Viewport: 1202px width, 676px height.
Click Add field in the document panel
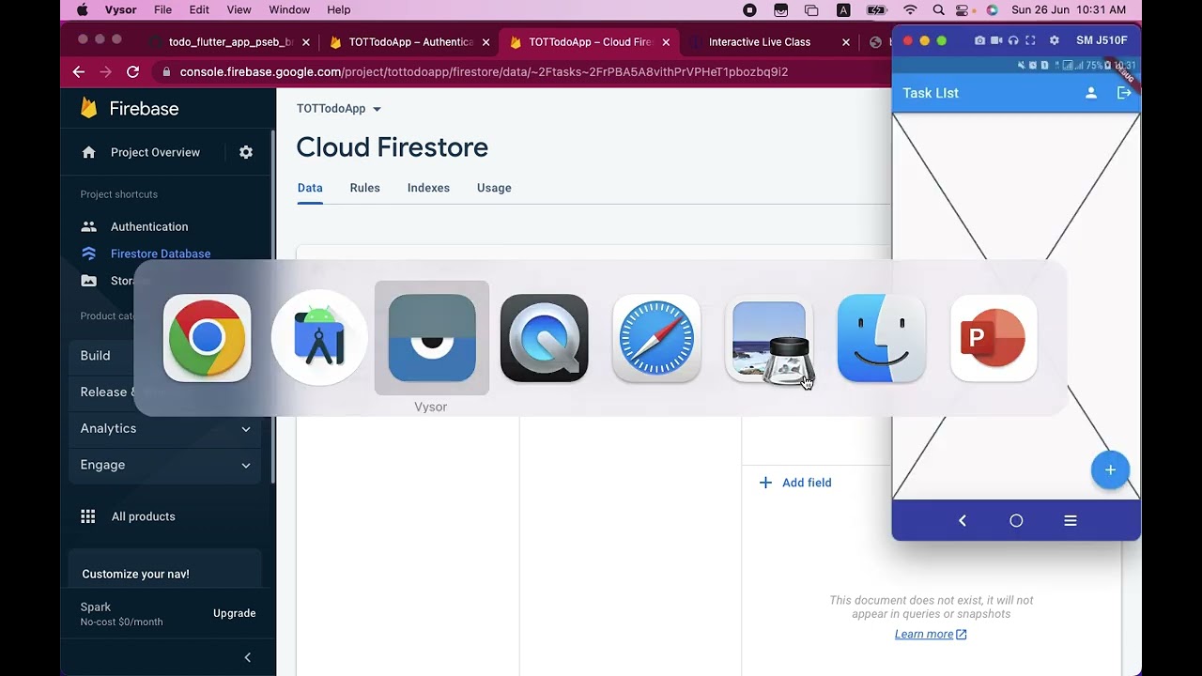(x=795, y=483)
